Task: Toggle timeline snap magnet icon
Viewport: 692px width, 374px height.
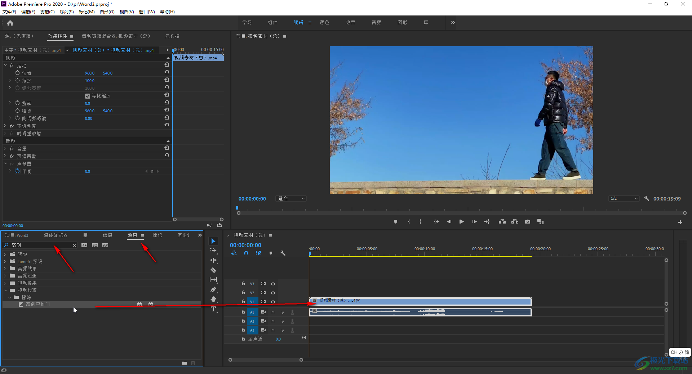Action: 246,253
